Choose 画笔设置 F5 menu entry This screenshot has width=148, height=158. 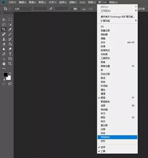[x=117, y=66]
